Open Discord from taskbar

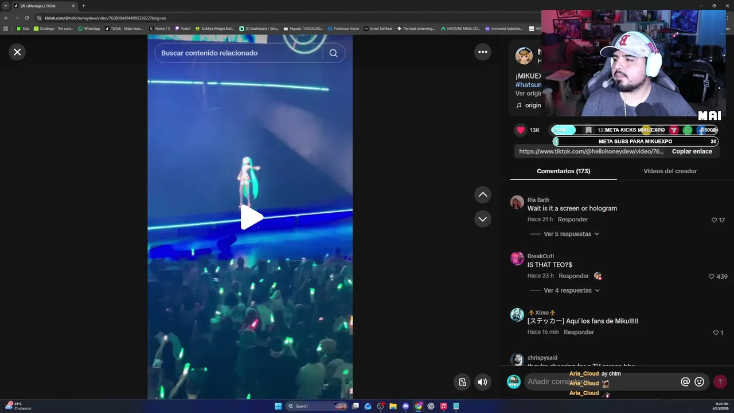pos(405,406)
